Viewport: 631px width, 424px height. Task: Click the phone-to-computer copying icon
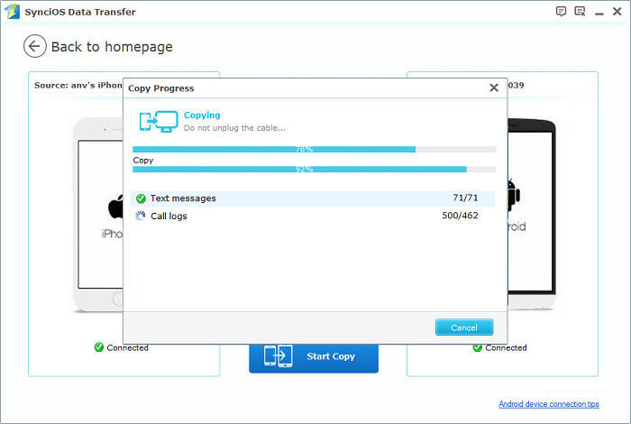coord(157,122)
